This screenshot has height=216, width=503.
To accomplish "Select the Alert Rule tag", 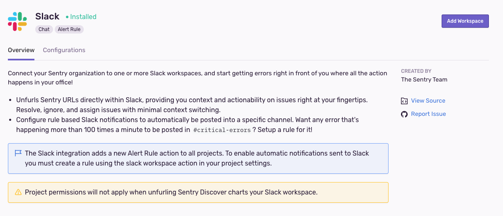I will click(x=69, y=29).
